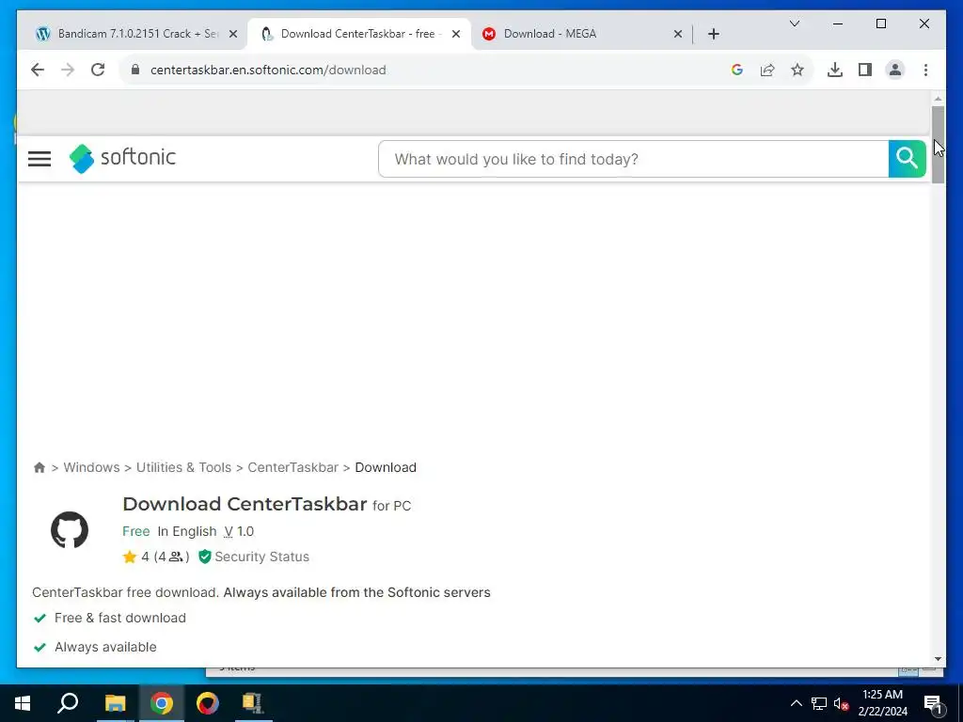Click the vertical scrollbar thumb
The height and width of the screenshot is (722, 963).
click(x=938, y=144)
